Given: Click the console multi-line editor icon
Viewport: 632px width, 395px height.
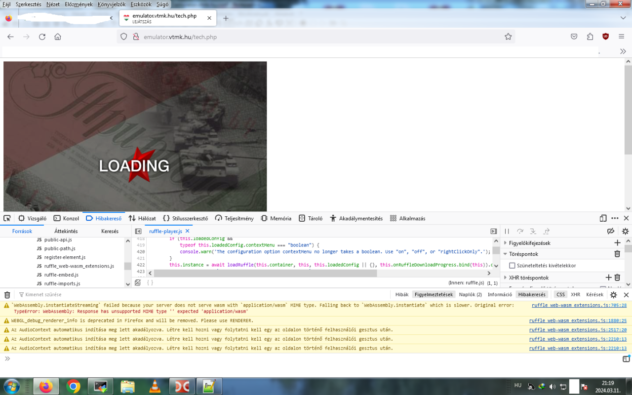Looking at the screenshot, I should [626, 359].
